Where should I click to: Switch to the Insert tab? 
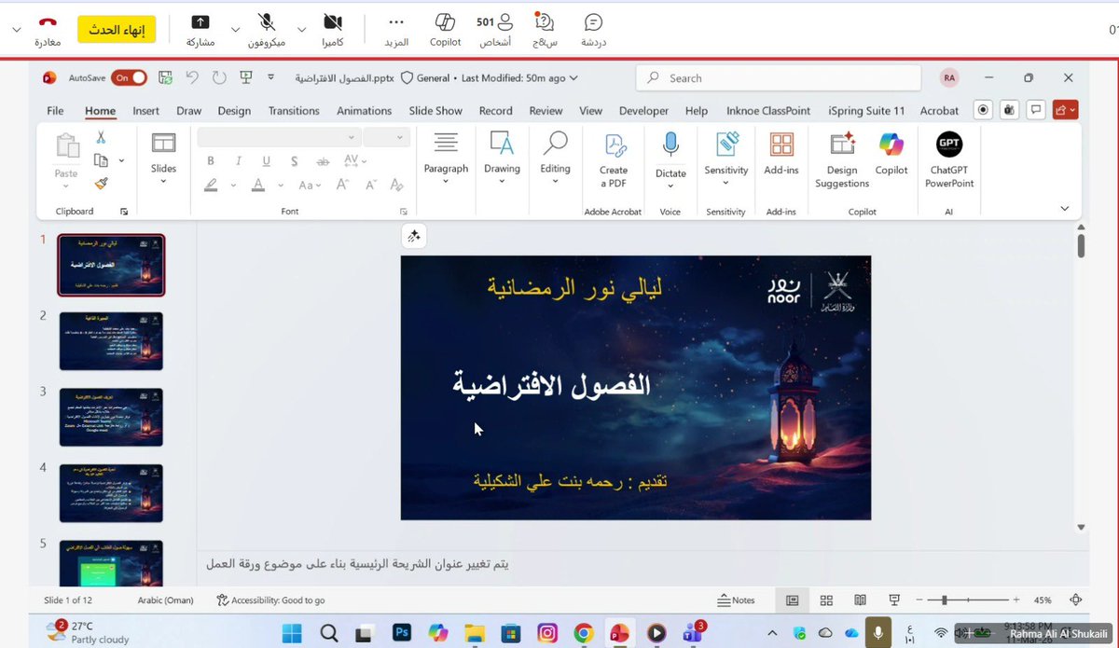(x=145, y=110)
